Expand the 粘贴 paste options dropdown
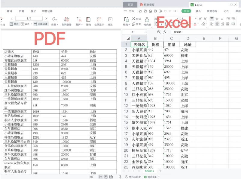The height and width of the screenshot is (179, 241). coord(129,25)
